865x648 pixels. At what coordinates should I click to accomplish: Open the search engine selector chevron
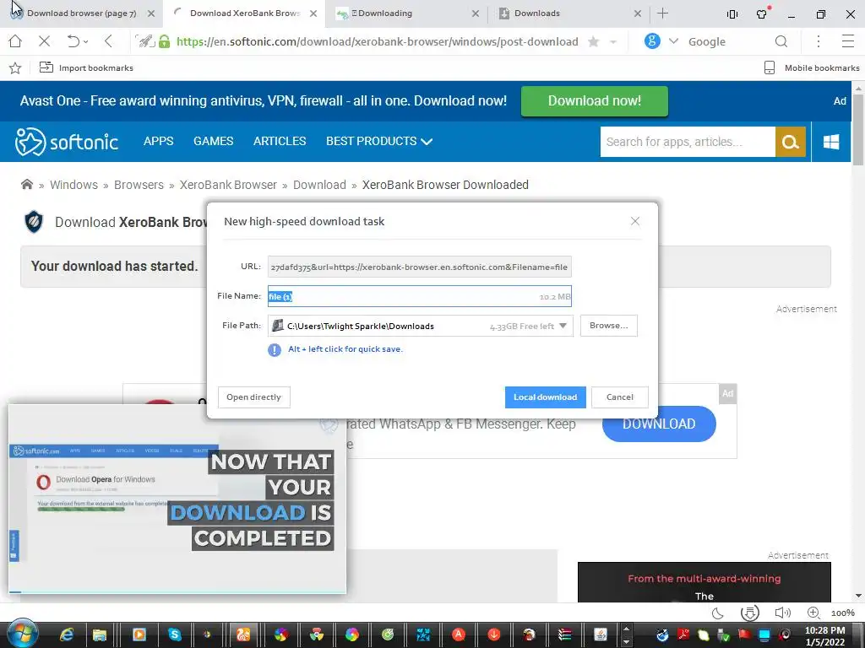[x=673, y=41]
